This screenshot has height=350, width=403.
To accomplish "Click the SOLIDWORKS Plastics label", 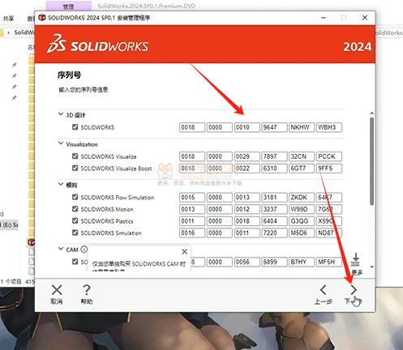I will [x=107, y=221].
